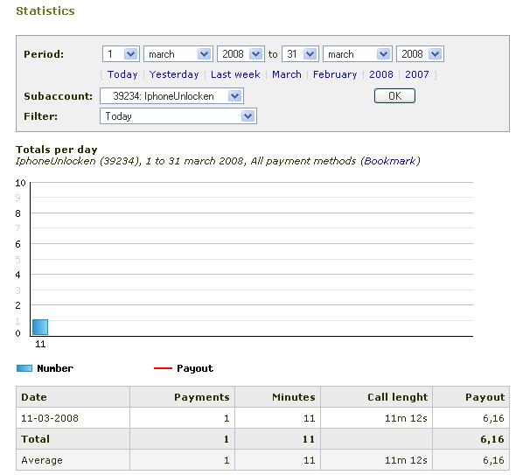Click the Statistics page heading

pos(45,10)
